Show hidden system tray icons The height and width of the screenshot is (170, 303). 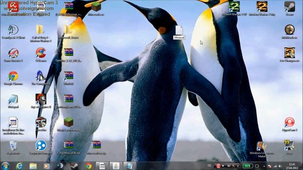(x=264, y=166)
